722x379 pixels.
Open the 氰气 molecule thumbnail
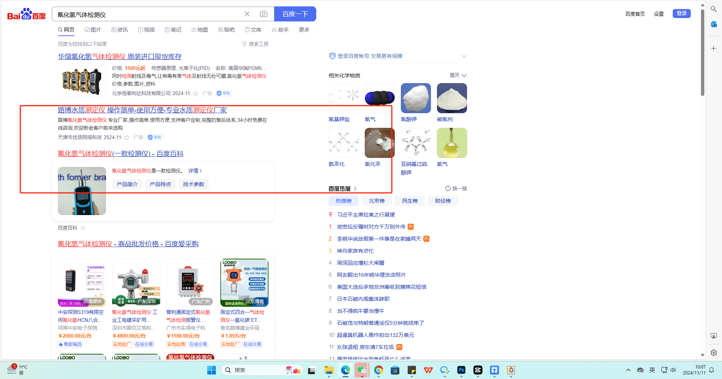click(380, 98)
